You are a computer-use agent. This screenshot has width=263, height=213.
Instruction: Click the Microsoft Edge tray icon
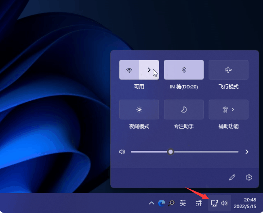(x=162, y=203)
